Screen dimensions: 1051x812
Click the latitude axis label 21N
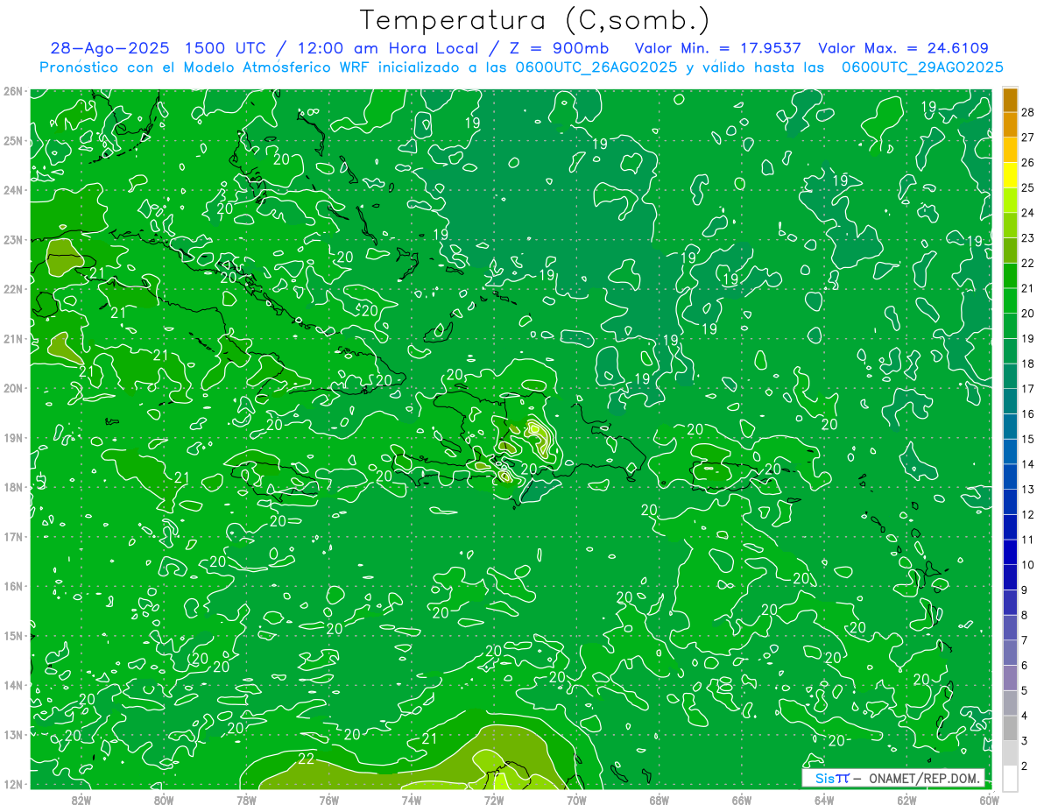(x=11, y=339)
